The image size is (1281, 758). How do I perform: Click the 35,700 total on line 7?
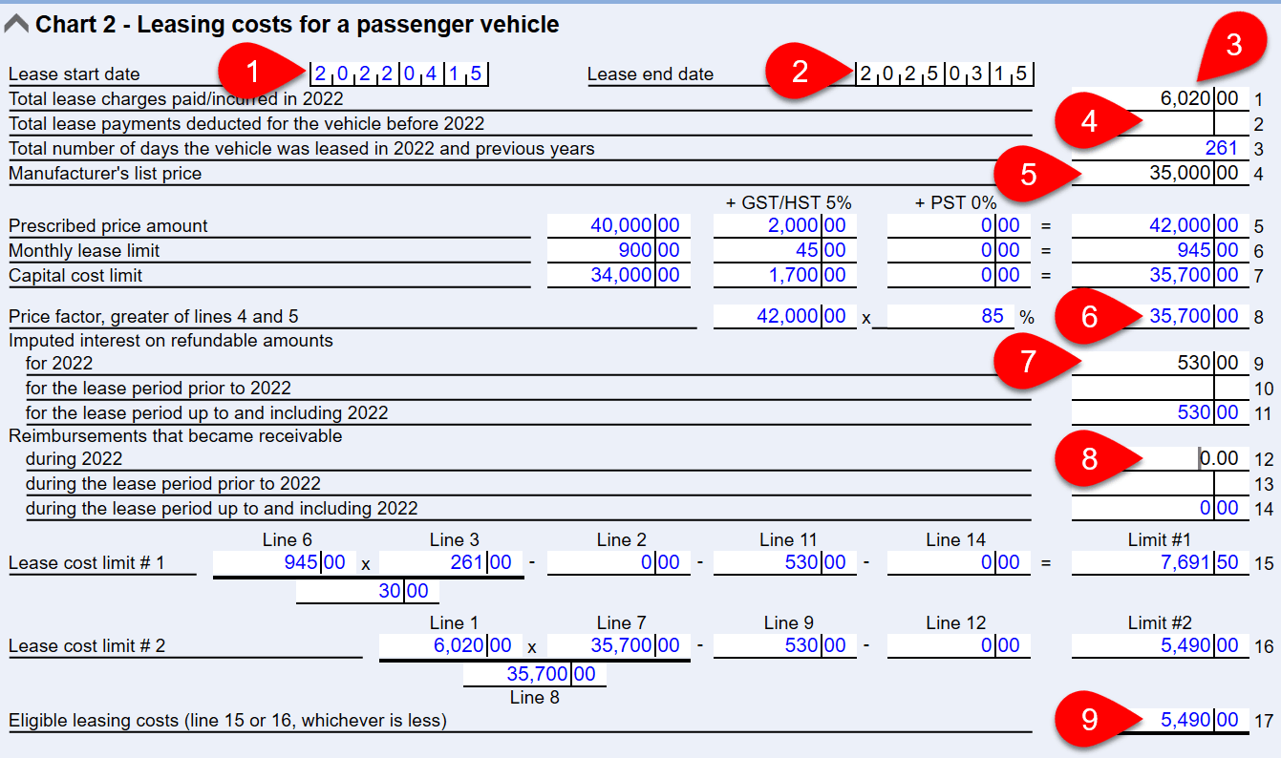1160,275
